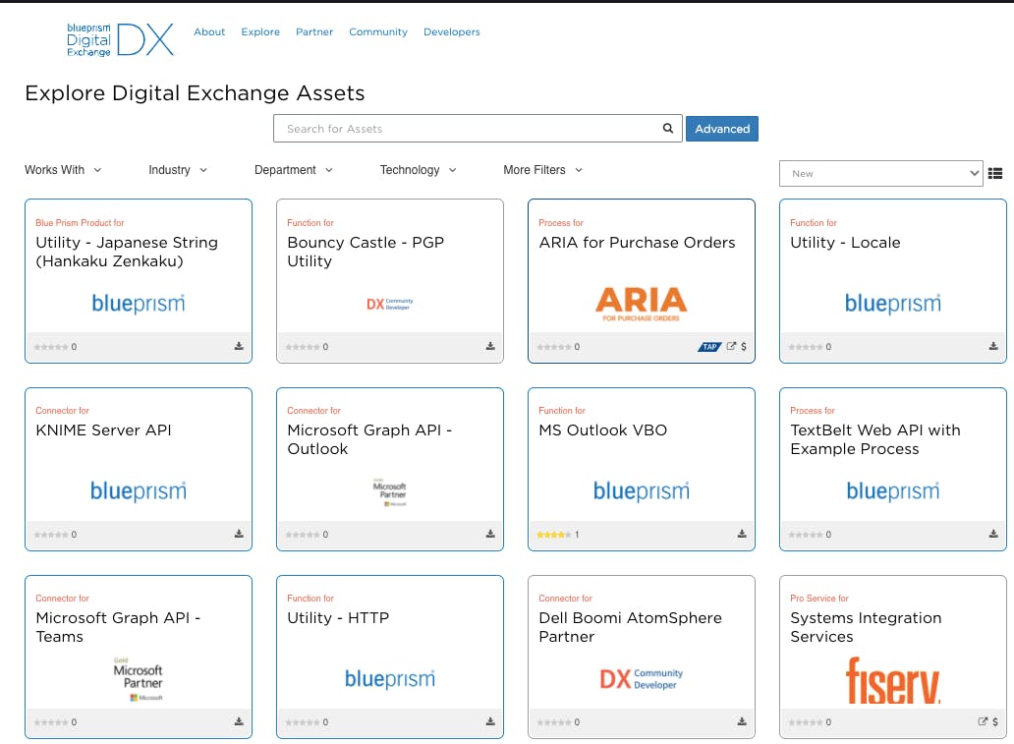
Task: Open Microsoft Graph API - Outlook title
Action: [369, 439]
